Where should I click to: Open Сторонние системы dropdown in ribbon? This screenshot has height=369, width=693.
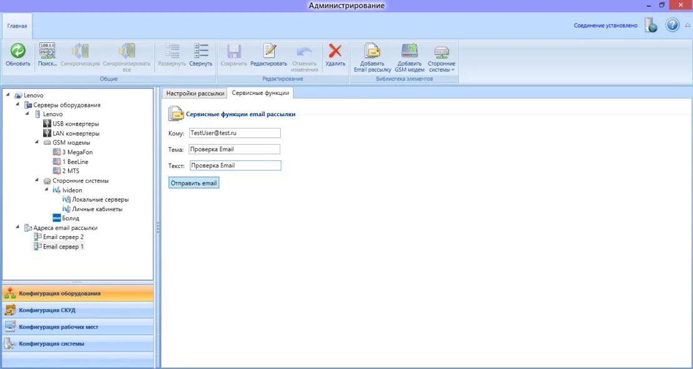[441, 57]
